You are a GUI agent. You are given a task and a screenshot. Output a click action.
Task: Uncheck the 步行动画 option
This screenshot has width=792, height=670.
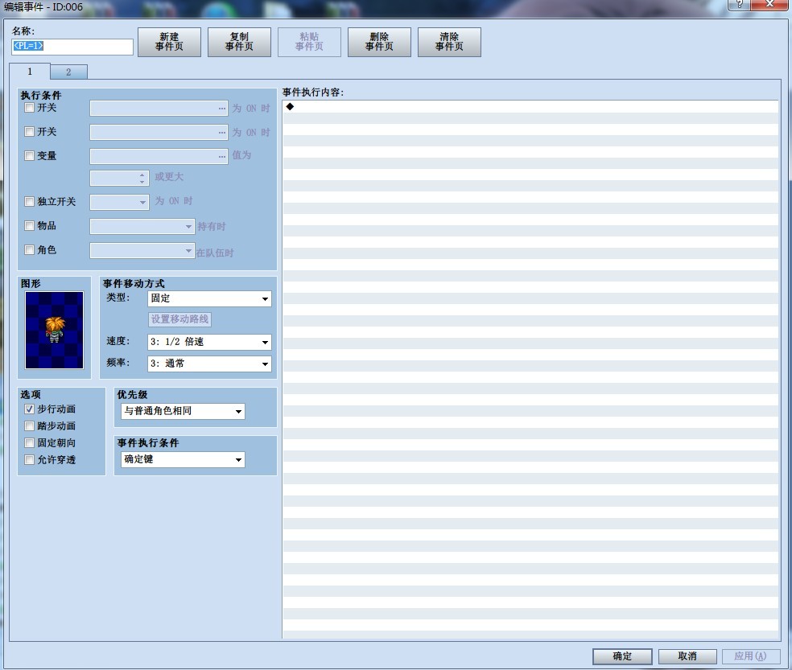(x=29, y=409)
